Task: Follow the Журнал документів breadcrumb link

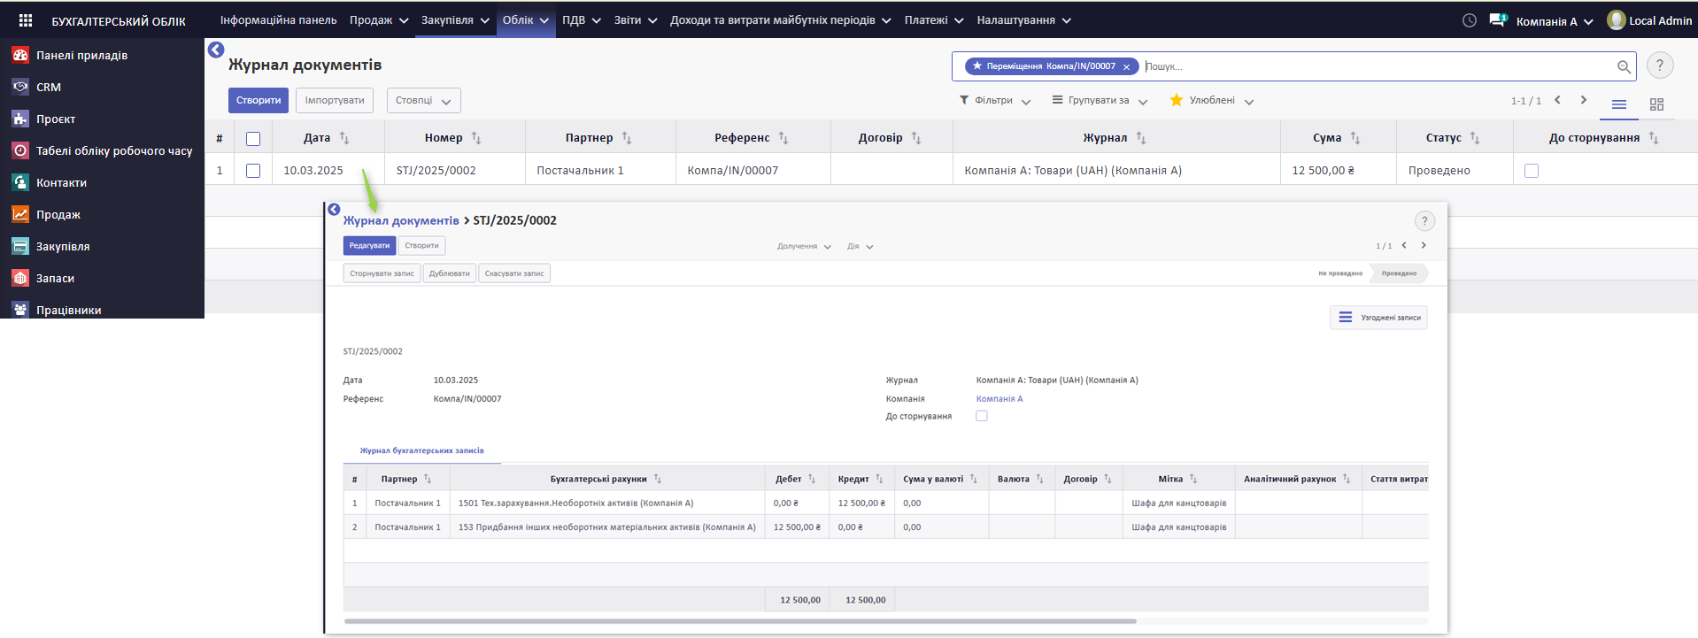Action: tap(401, 220)
